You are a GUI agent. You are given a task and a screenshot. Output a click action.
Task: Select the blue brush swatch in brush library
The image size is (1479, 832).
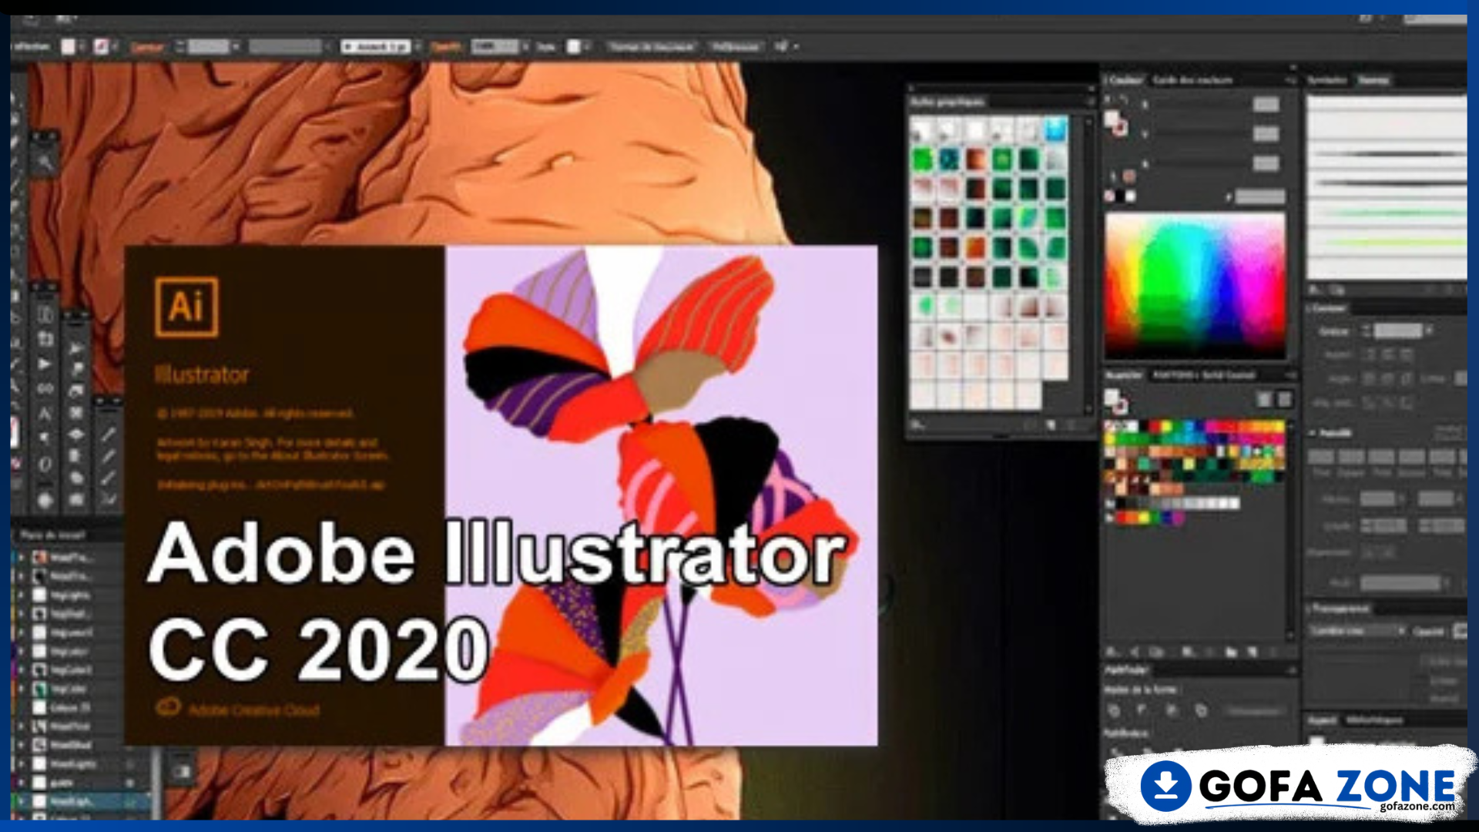1055,130
